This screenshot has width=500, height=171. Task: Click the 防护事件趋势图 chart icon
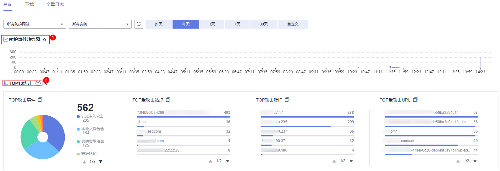(x=6, y=40)
